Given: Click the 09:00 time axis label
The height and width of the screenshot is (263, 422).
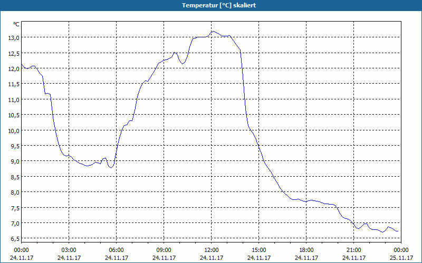Looking at the screenshot, I should pos(164,250).
